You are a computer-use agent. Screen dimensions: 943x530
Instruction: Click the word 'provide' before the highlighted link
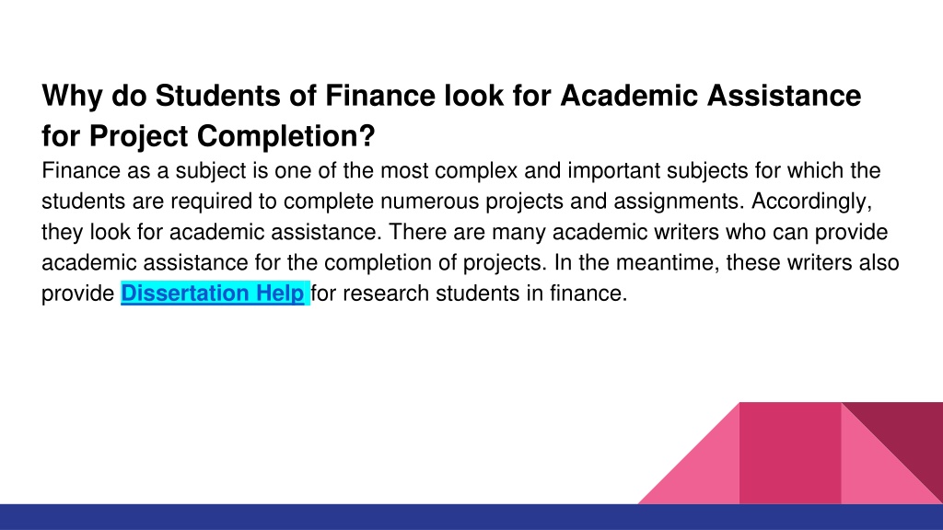(77, 294)
